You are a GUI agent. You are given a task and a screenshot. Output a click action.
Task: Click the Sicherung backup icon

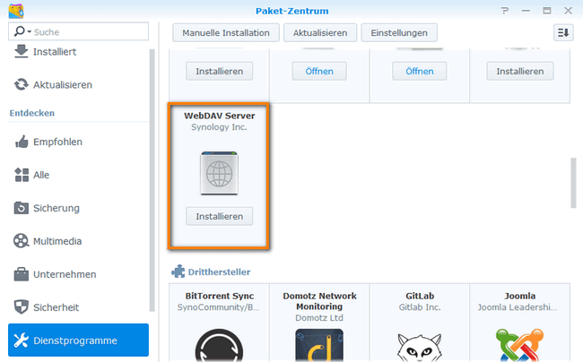point(22,208)
